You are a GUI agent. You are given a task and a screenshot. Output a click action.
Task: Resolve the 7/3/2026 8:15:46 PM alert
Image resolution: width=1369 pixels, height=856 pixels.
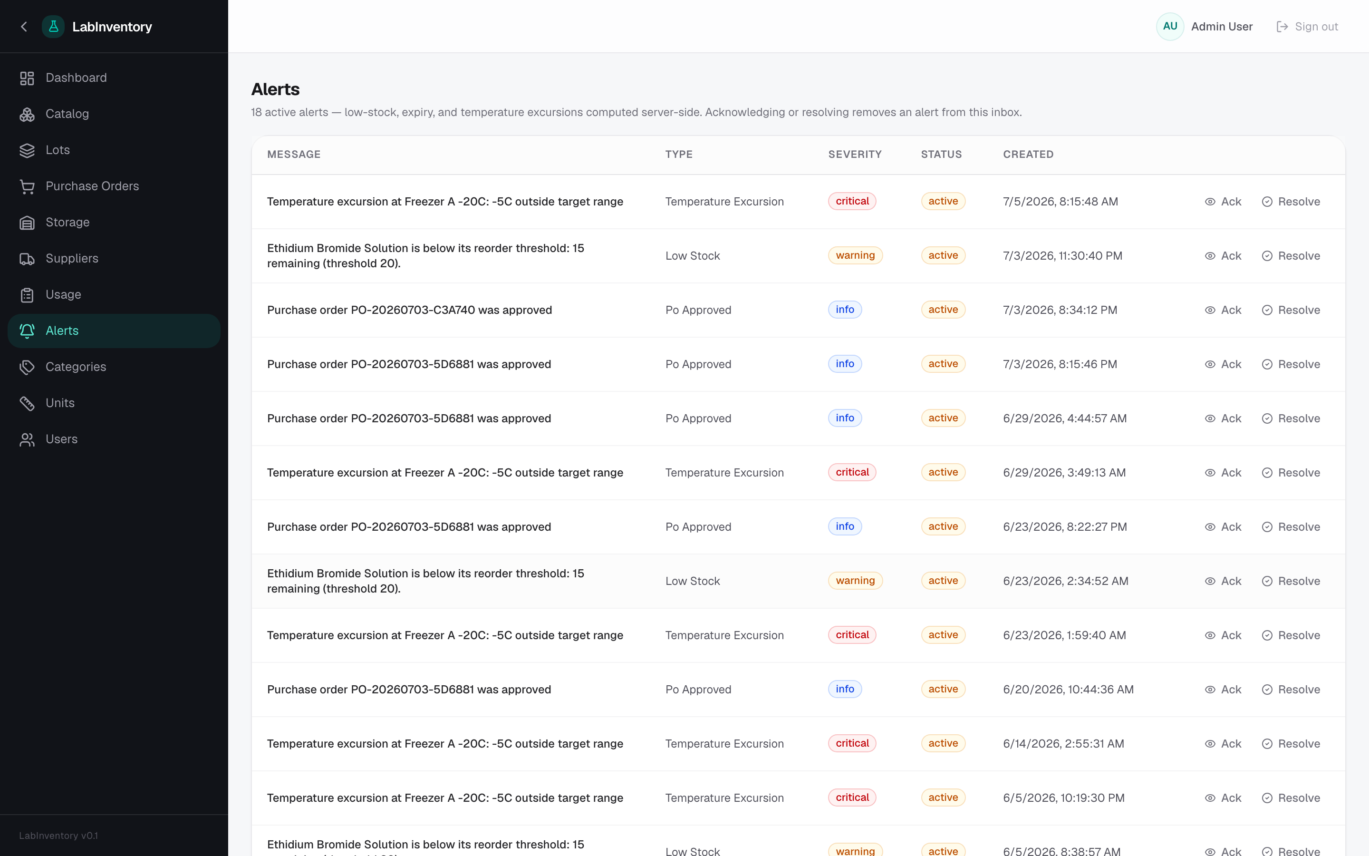pyautogui.click(x=1291, y=365)
